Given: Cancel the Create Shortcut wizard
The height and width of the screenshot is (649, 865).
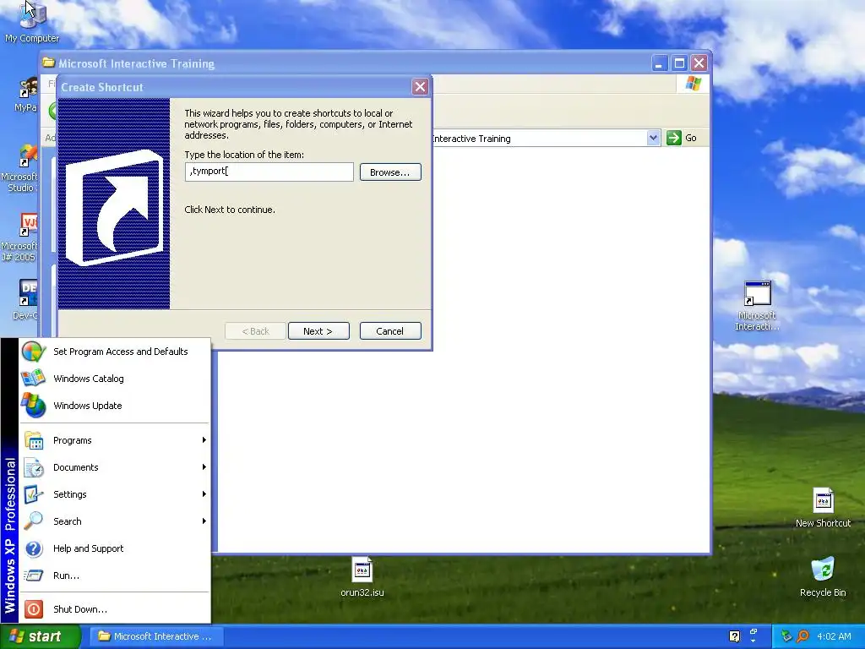Looking at the screenshot, I should point(390,331).
